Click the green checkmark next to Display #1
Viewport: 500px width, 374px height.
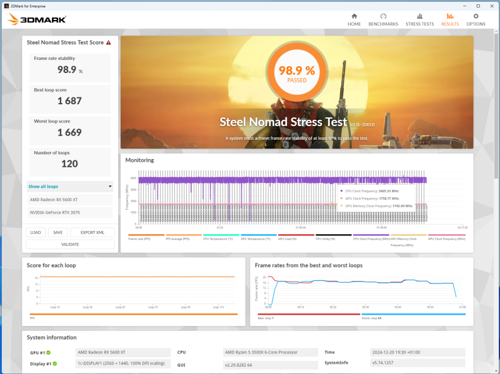(x=54, y=363)
